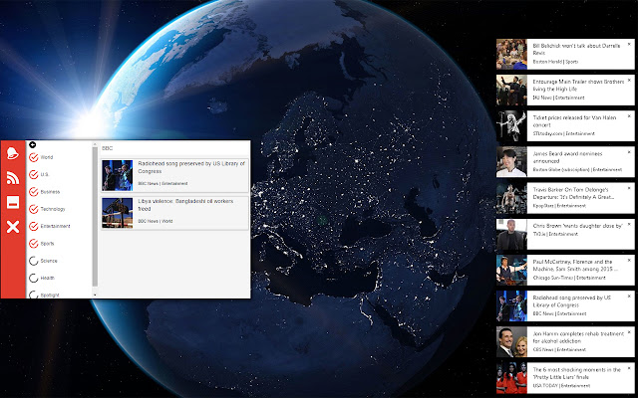Dismiss the Bill Belichick notification
Screen dimensions: 638x398
(629, 44)
